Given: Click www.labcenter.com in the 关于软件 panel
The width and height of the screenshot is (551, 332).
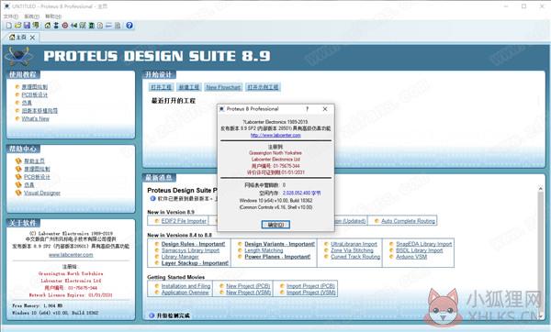Looking at the screenshot, I should (71, 255).
